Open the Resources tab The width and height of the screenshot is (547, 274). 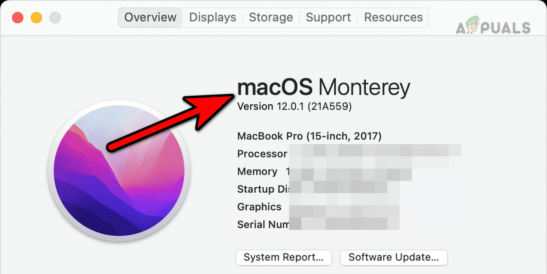click(x=393, y=17)
